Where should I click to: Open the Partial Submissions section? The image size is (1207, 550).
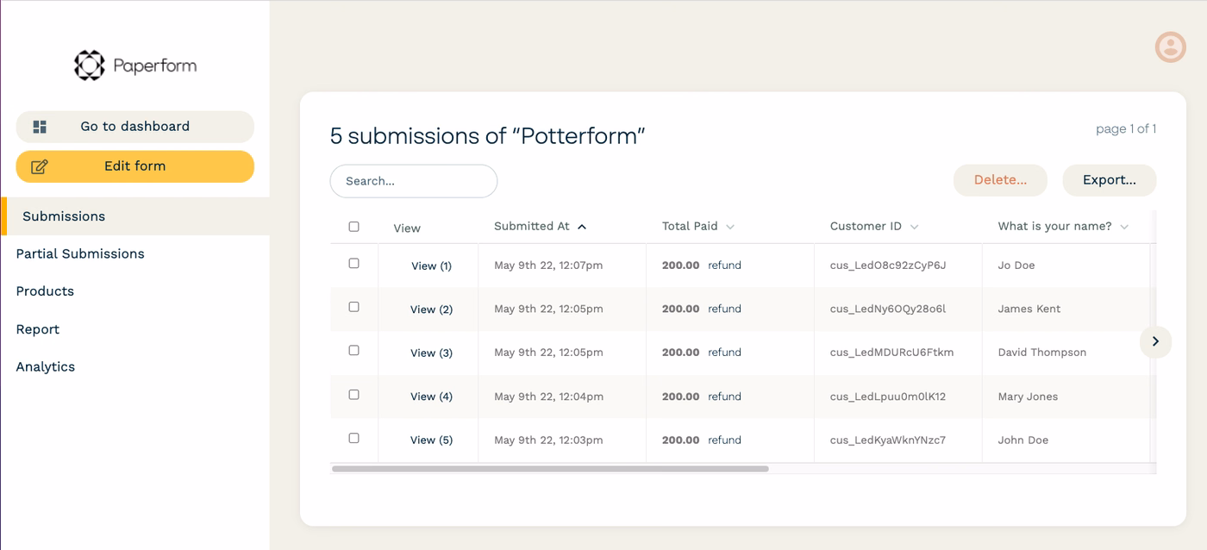click(80, 253)
